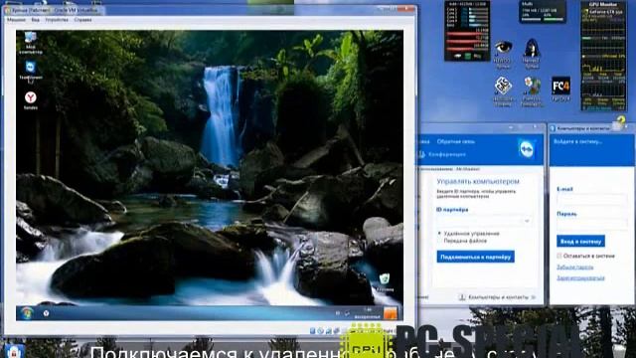Image resolution: width=636 pixels, height=358 pixels.
Task: Click the eye desktop shortcut icon
Action: point(503,53)
